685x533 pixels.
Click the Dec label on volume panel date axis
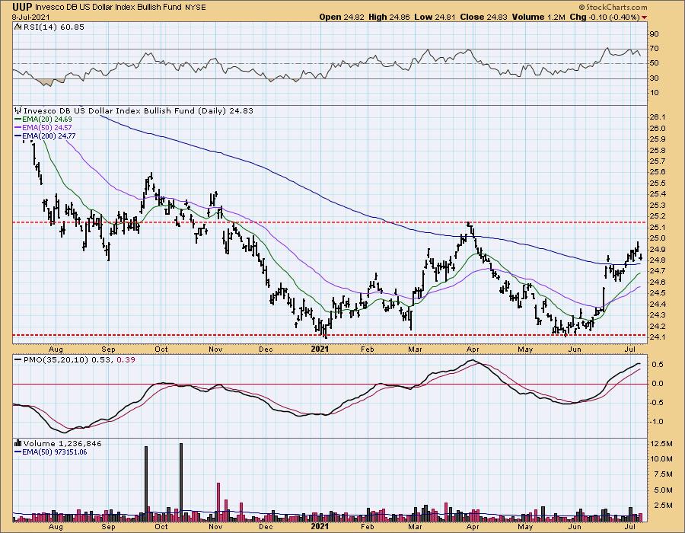pyautogui.click(x=266, y=527)
